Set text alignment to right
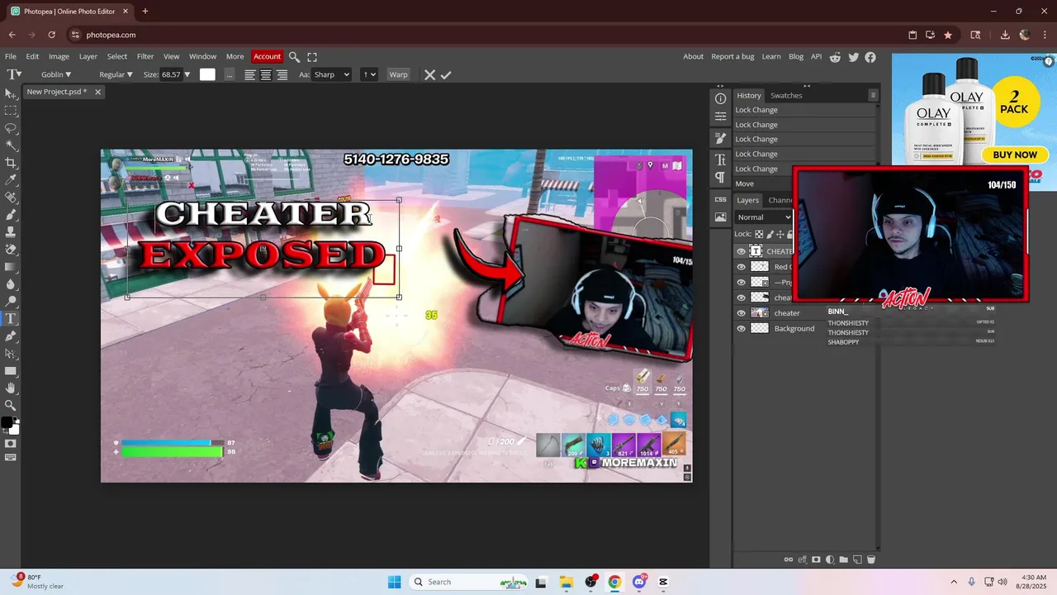This screenshot has width=1057, height=595. coord(282,74)
